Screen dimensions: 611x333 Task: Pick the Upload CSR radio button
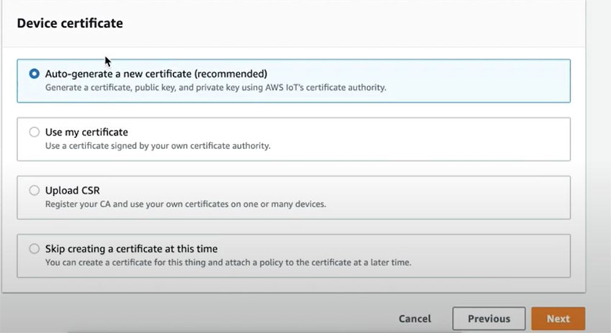click(35, 191)
